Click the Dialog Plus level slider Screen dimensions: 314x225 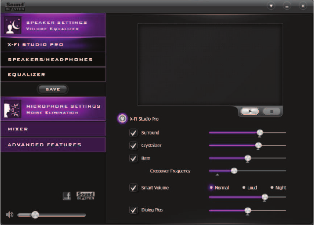tap(247, 210)
